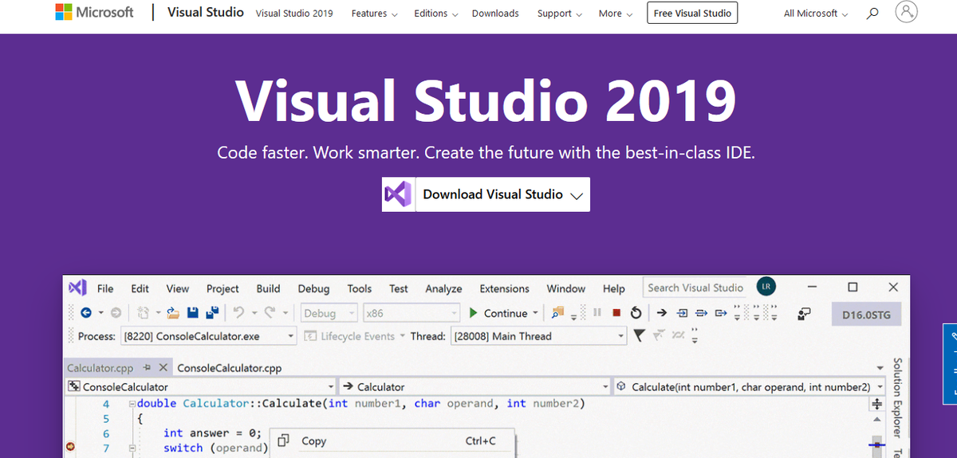957x458 pixels.
Task: Click the Visual Studio logo in IDE title bar
Action: click(x=77, y=288)
